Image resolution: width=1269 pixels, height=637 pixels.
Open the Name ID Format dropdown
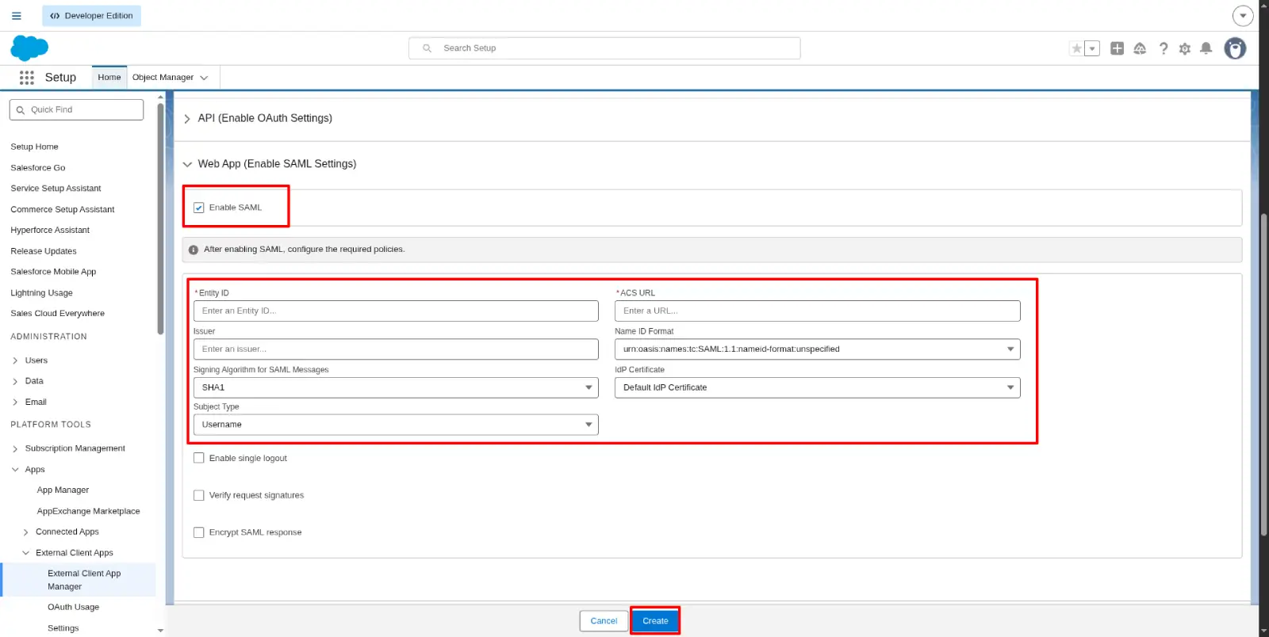tap(817, 349)
